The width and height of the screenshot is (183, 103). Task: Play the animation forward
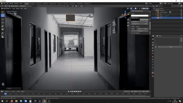click(77, 92)
